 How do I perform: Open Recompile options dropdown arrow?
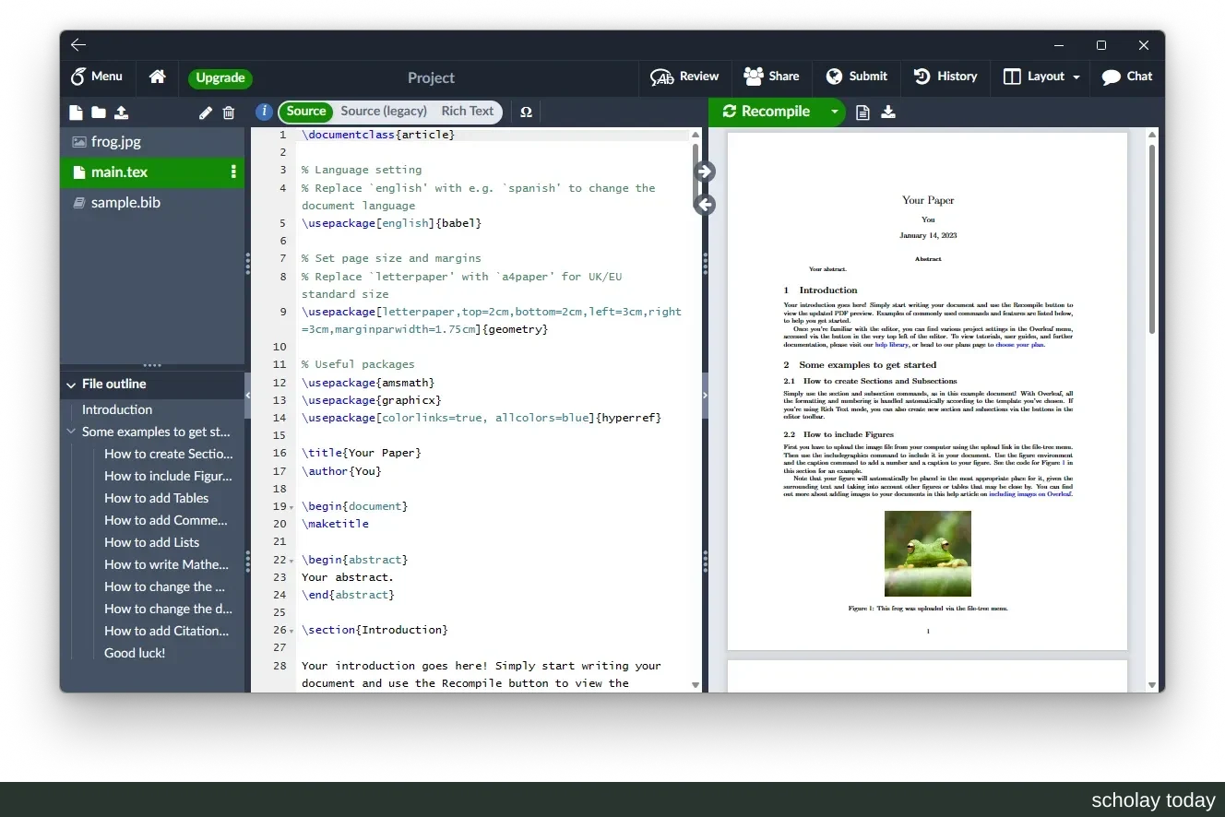pyautogui.click(x=834, y=112)
